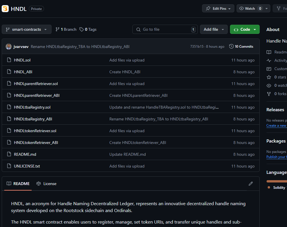Click file icon next to README.md
Image resolution: width=287 pixels, height=227 pixels.
tap(9, 154)
